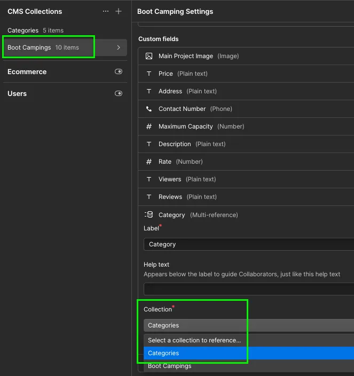Toggle the Users switch
The width and height of the screenshot is (354, 376).
click(119, 93)
